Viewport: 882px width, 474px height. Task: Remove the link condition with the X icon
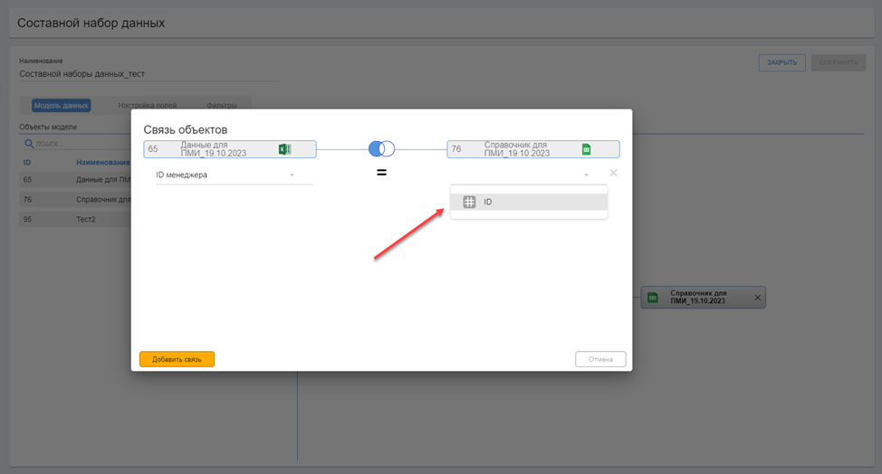pyautogui.click(x=613, y=173)
